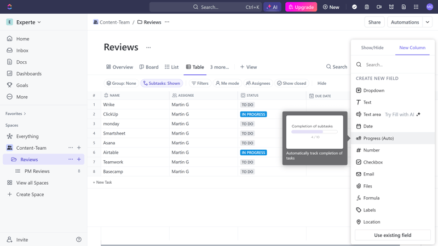Open the AI assistant button
Screen dimensions: 438x246
tap(272, 7)
